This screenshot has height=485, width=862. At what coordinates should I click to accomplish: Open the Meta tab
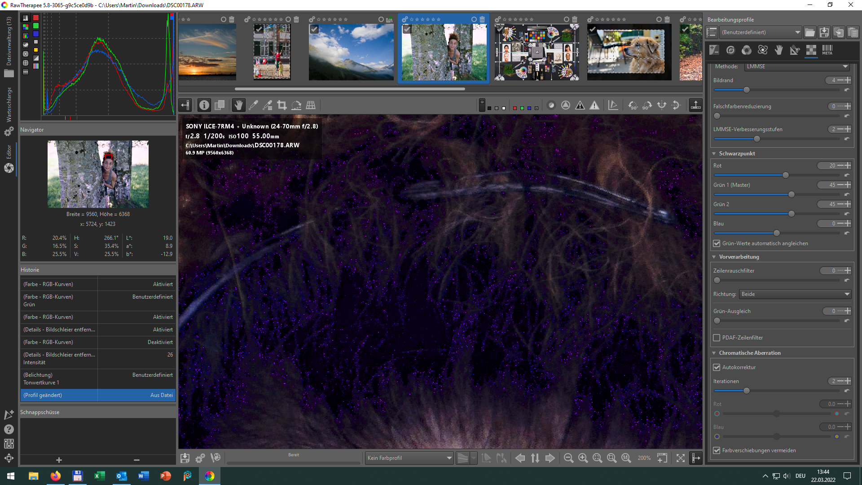pyautogui.click(x=827, y=50)
